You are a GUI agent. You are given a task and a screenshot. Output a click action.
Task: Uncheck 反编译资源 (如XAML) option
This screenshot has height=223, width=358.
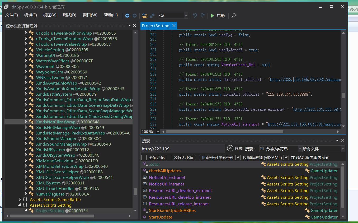[x=238, y=157]
